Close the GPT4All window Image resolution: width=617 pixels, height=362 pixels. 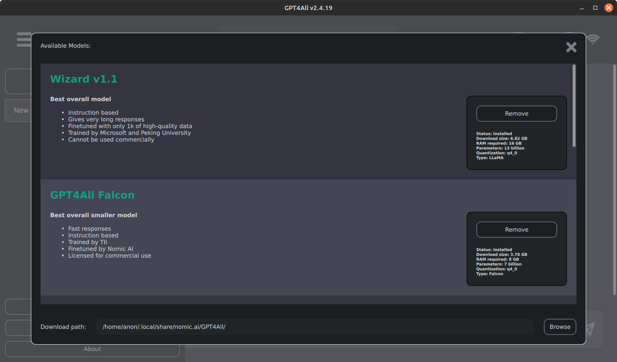[608, 8]
